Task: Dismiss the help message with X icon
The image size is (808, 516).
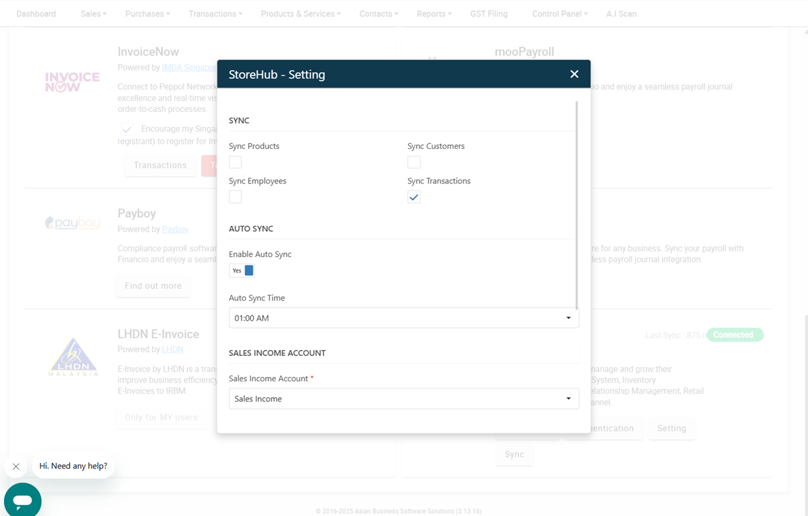Action: click(x=16, y=467)
